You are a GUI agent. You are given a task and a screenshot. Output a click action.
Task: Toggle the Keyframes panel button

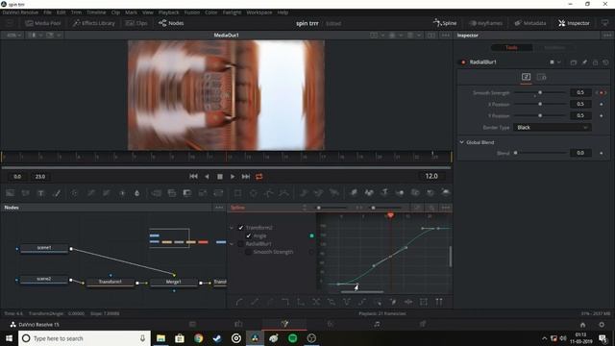(485, 23)
